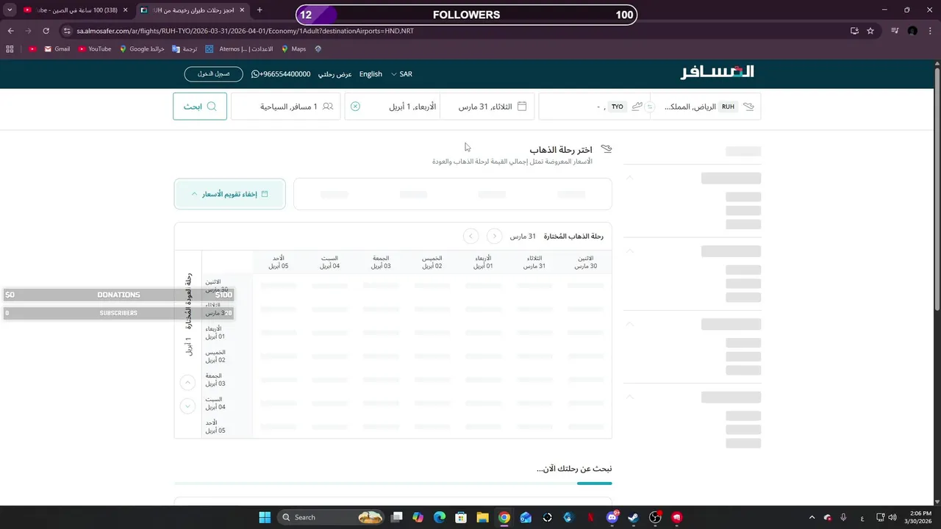Open Gmail bookmark
This screenshot has width=941, height=529.
tap(57, 49)
